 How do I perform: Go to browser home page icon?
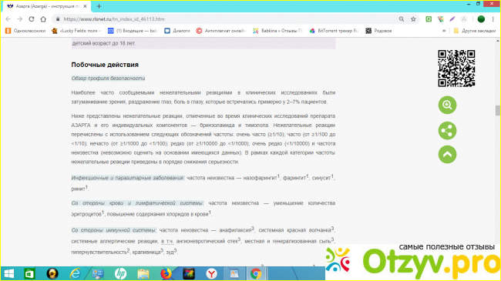[43, 19]
